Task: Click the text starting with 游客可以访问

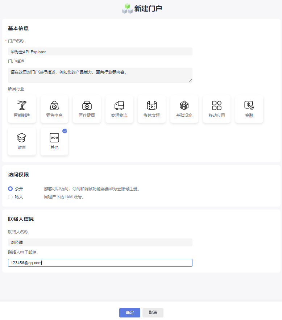Action: tap(92, 189)
